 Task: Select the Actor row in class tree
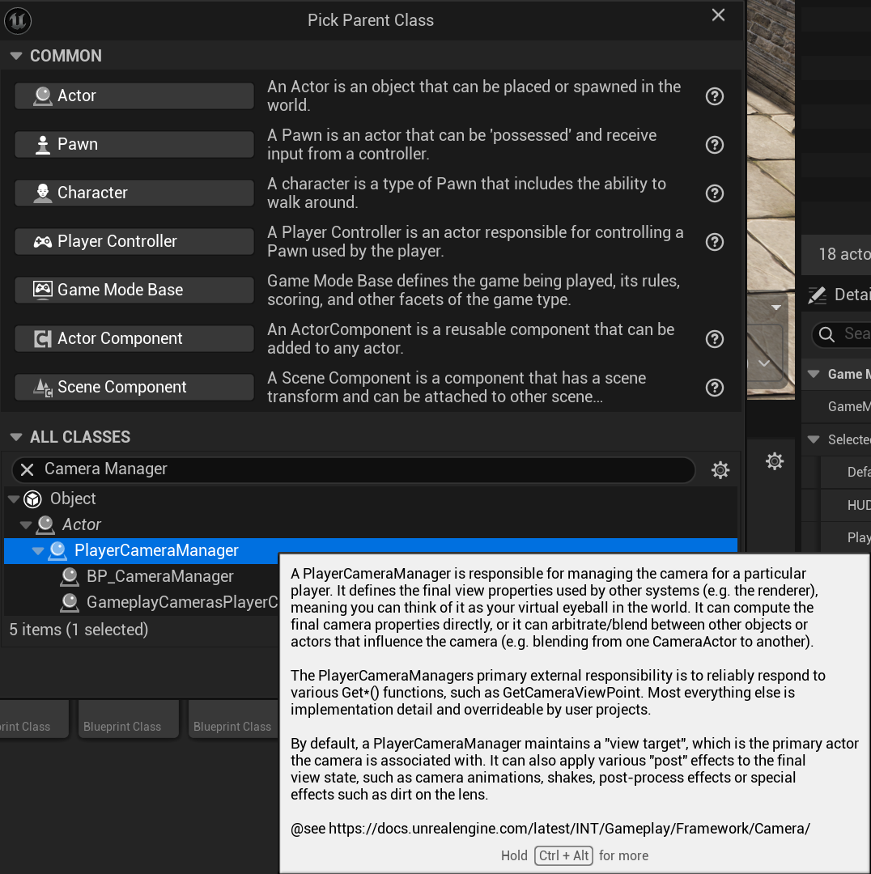370,524
